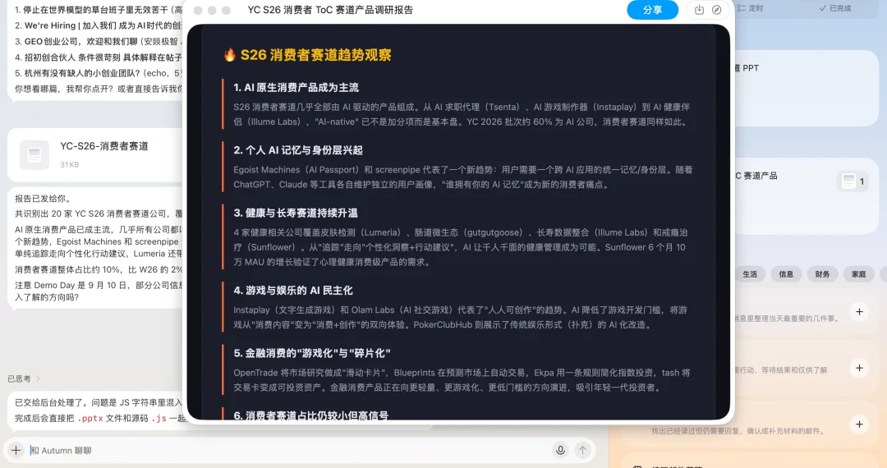
Task: Click heading 5. 金融消费的游戏化与碎片化
Action: (x=312, y=353)
